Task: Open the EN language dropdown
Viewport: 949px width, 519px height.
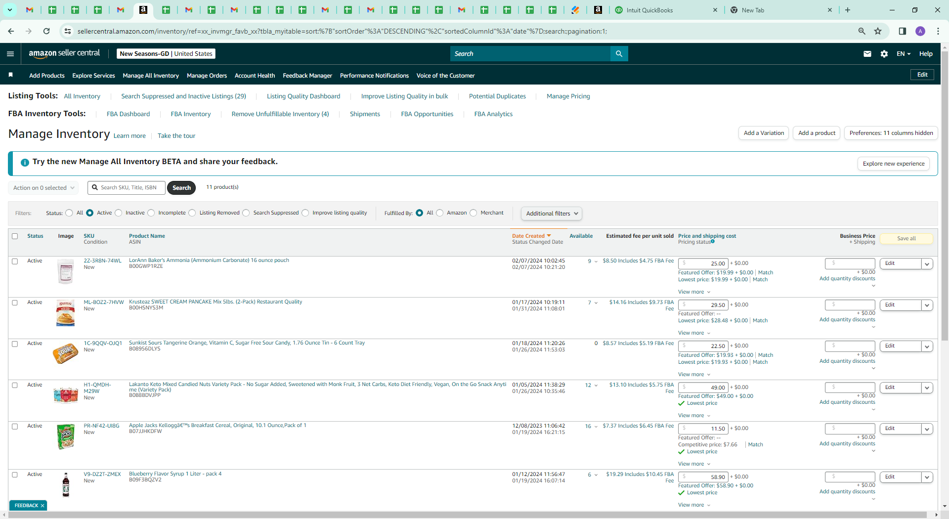Action: tap(904, 54)
